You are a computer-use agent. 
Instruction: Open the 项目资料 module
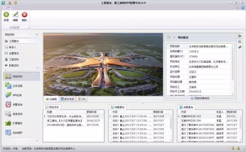coord(21,76)
